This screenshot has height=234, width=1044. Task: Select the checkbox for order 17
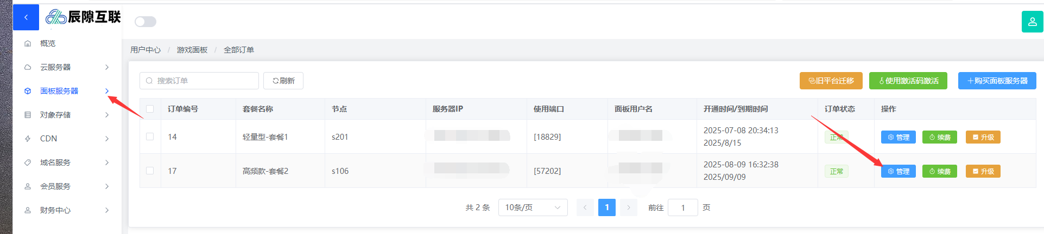pos(150,171)
